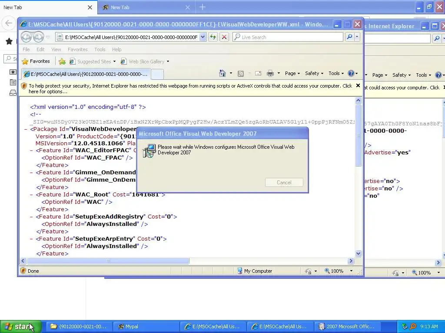Click the folder {90120000-0021 taskbar button
Viewport: 445px width, 333px height.
click(79, 326)
